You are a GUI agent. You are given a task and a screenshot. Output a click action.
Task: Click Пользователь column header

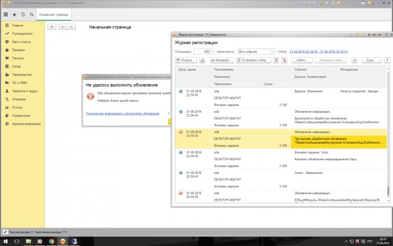(x=250, y=70)
